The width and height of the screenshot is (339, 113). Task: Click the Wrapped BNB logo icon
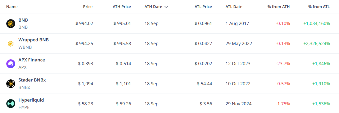point(11,44)
